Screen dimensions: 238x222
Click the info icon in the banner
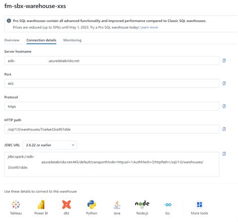9,21
